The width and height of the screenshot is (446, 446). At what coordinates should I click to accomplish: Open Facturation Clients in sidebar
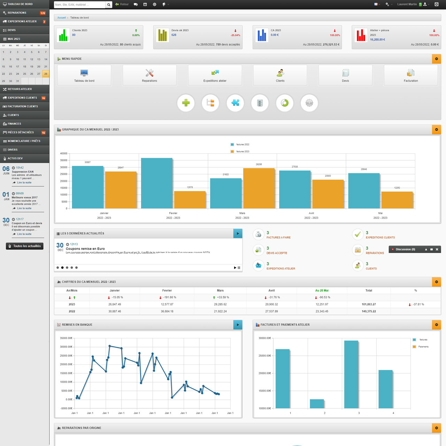[24, 107]
